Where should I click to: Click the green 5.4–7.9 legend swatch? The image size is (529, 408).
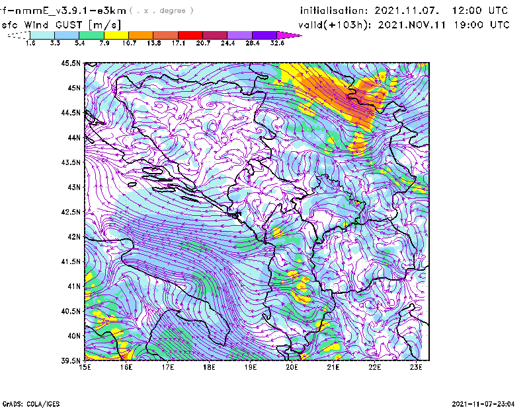pyautogui.click(x=92, y=35)
